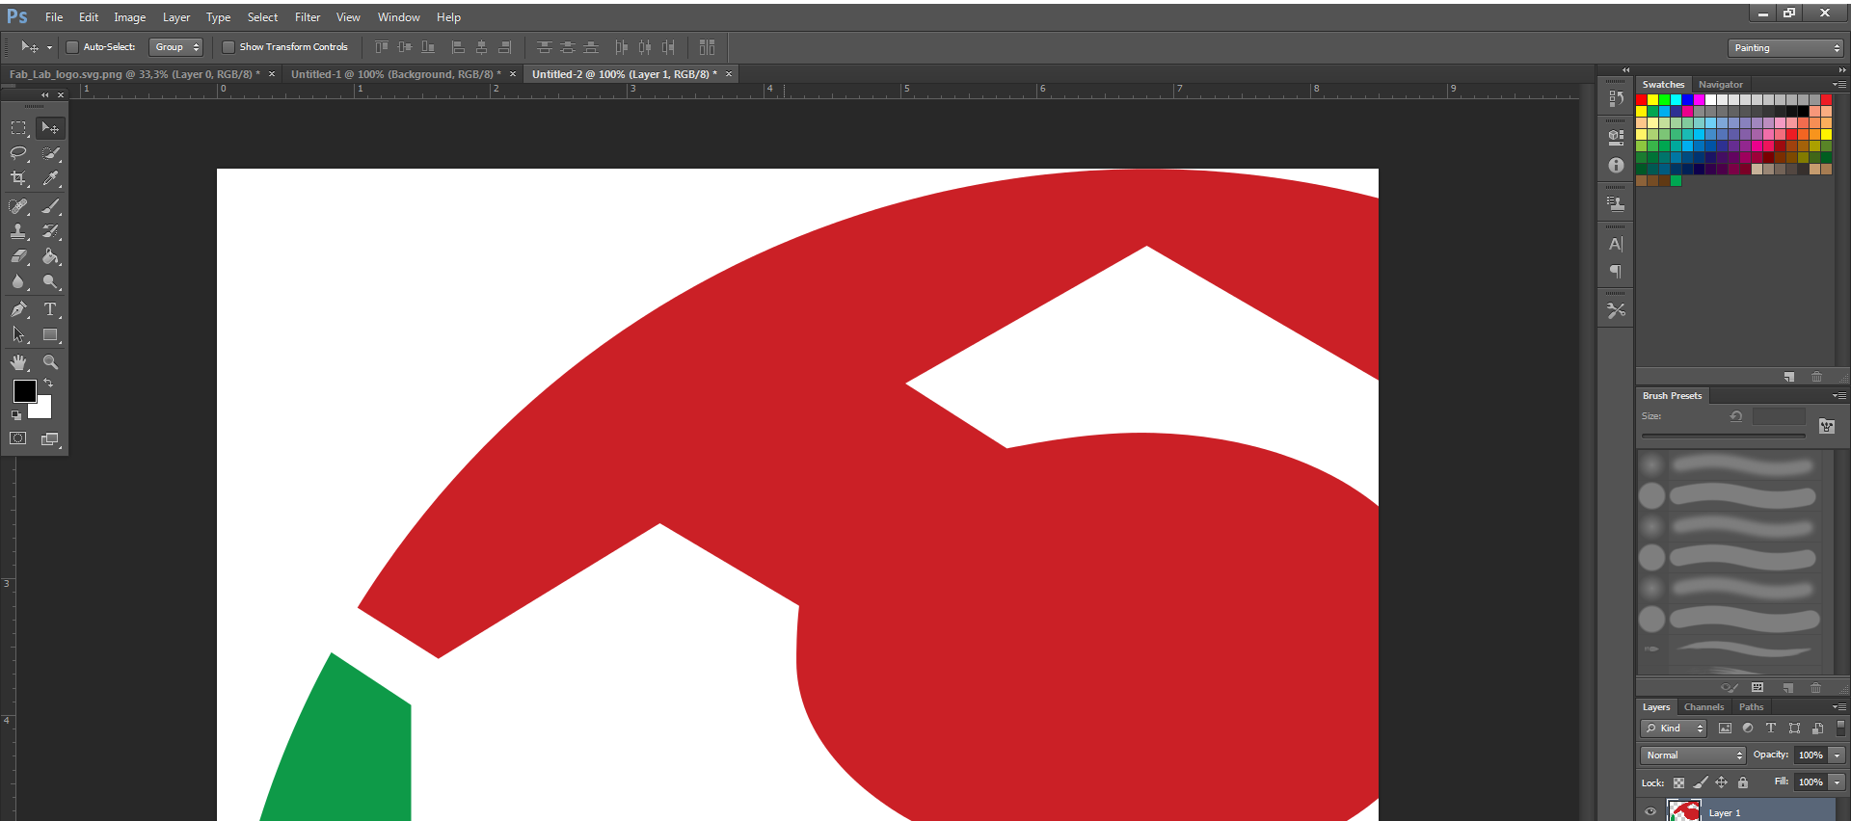
Task: Open the Paragraph panel icon
Action: pos(1617,272)
